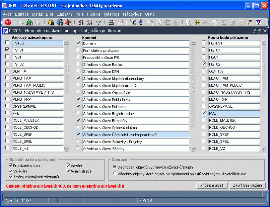Viewport: 270px width, 207px height.
Task: Toggle the Administrace permission checkbox
Action: [x=68, y=171]
